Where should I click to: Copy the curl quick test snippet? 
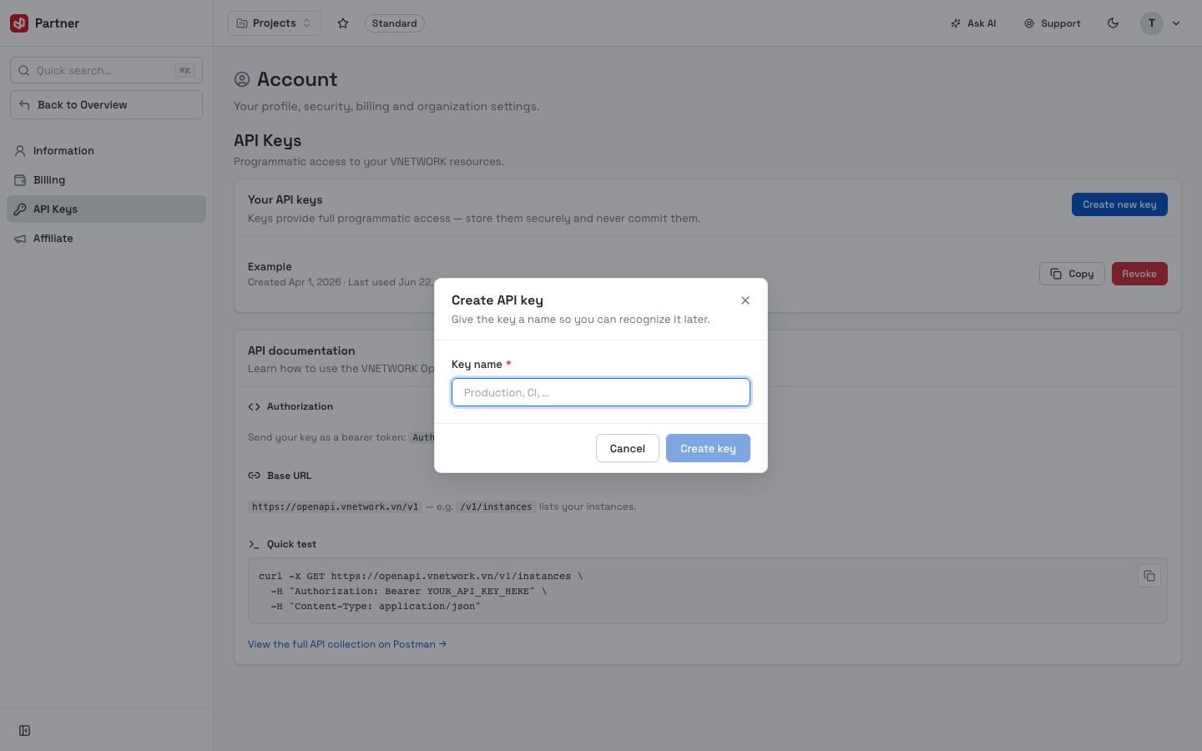click(1149, 576)
